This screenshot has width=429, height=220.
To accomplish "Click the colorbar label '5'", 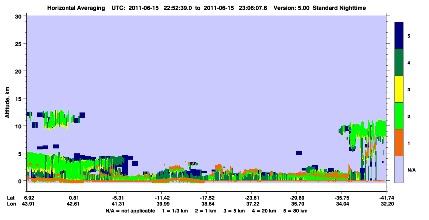I will coord(409,36).
